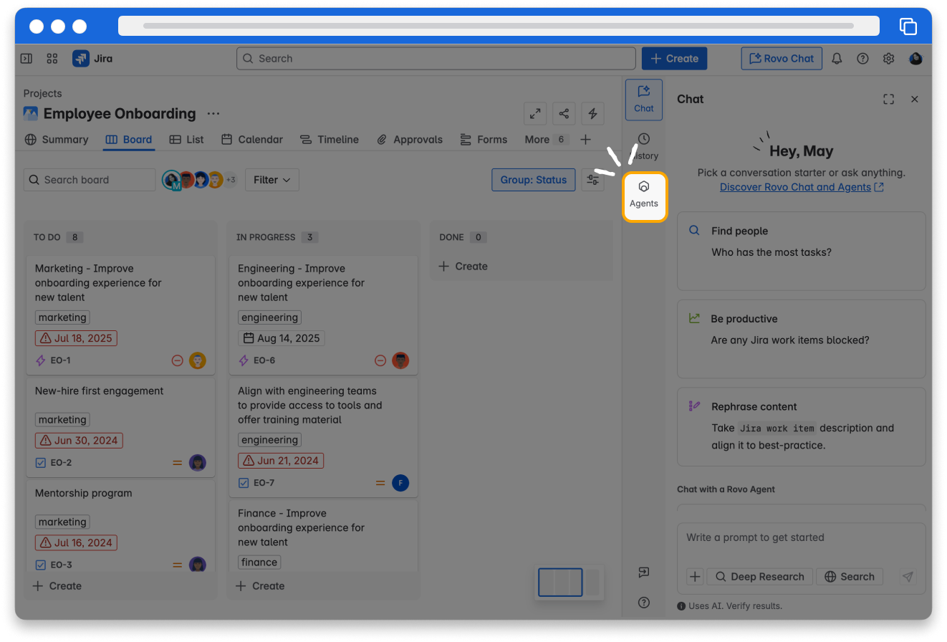This screenshot has width=947, height=642.
Task: Switch to the Forms tab
Action: point(484,140)
